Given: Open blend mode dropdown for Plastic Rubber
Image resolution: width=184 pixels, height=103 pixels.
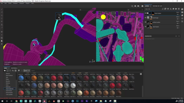Looking at the screenshot, I should [x=178, y=12].
